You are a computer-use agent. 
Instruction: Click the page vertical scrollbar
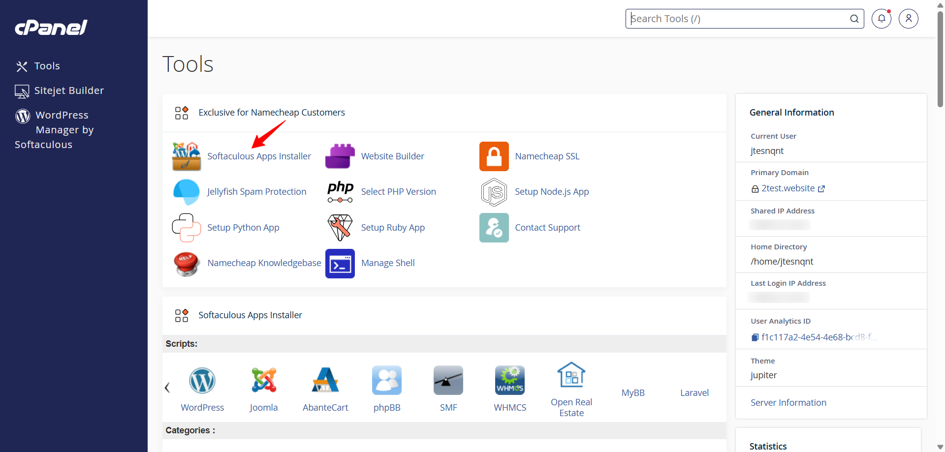point(940,59)
